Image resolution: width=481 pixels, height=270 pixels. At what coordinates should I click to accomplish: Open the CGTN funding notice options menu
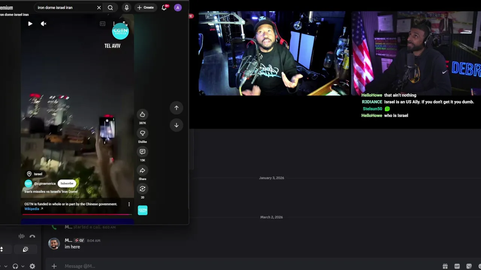[x=129, y=204]
